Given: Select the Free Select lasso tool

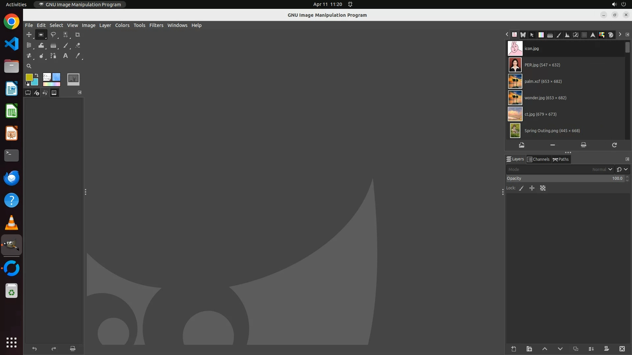Looking at the screenshot, I should click(53, 35).
